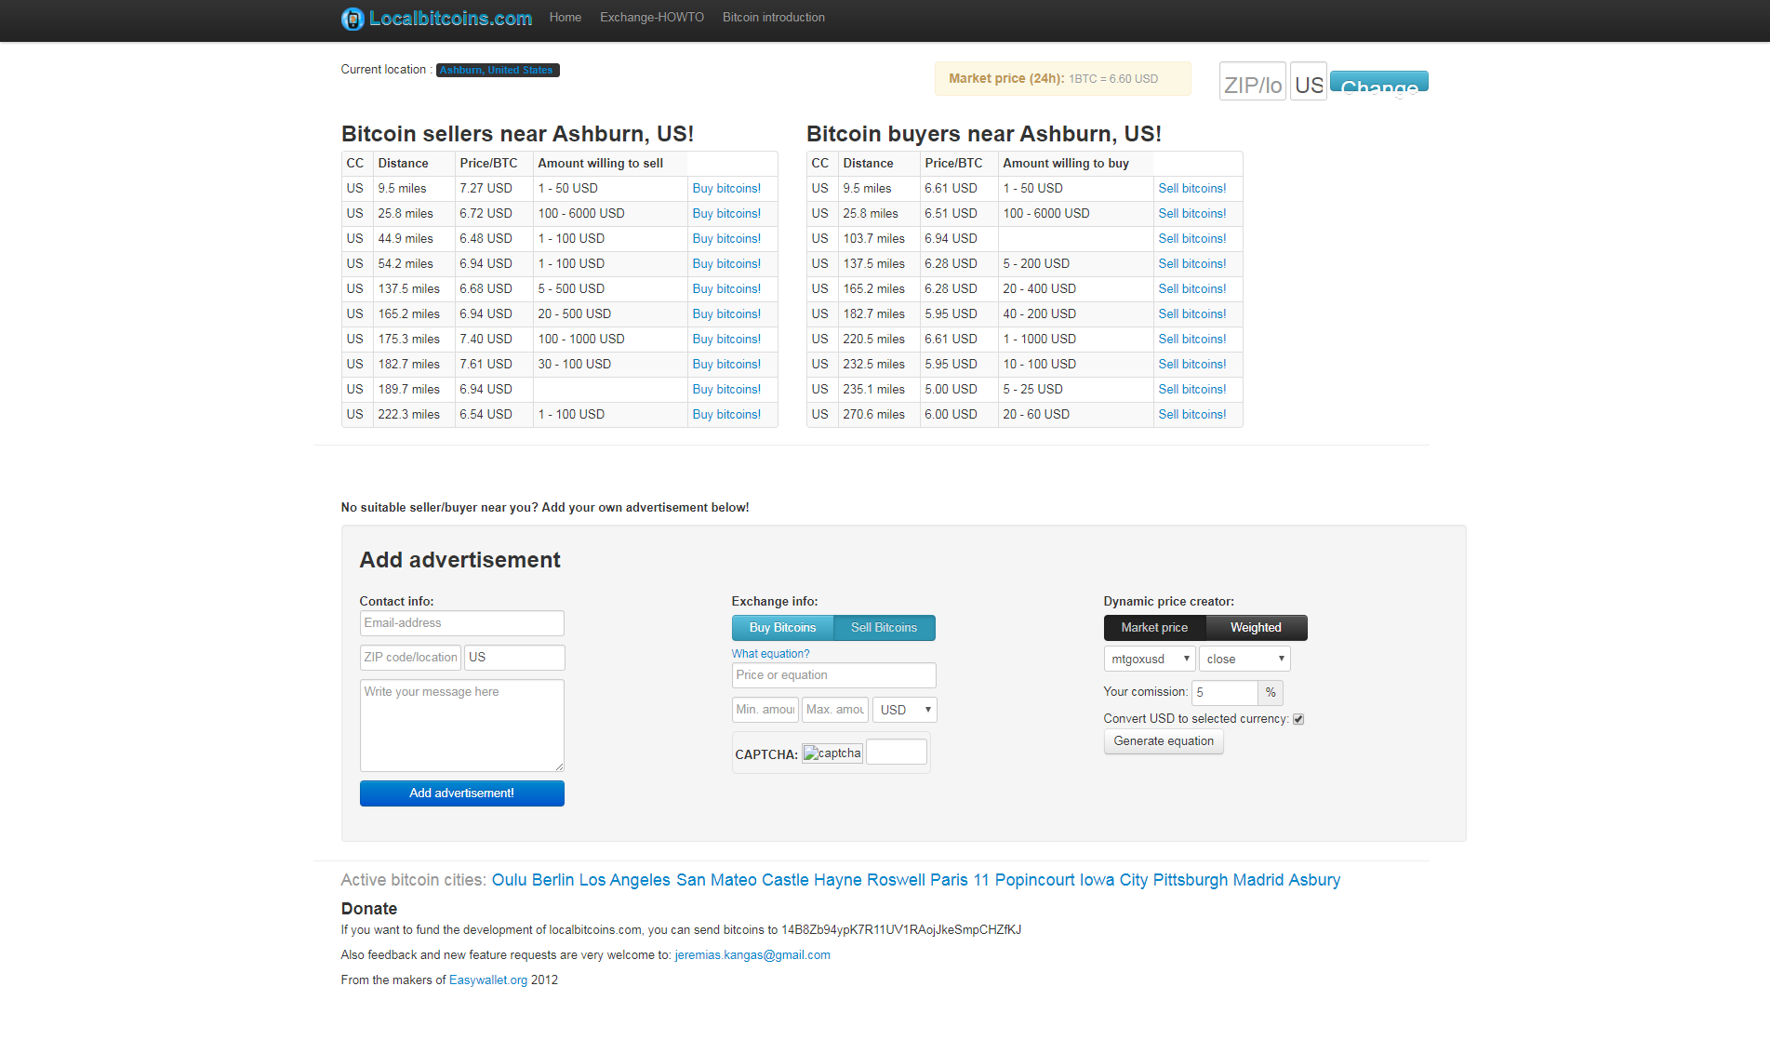The height and width of the screenshot is (1053, 1770).
Task: Sell bitcoins to the 103.7 miles buyer
Action: point(1191,239)
